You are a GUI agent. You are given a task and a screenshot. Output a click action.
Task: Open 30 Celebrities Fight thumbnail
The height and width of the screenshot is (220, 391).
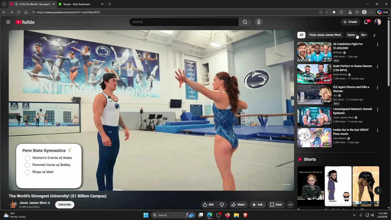click(314, 52)
